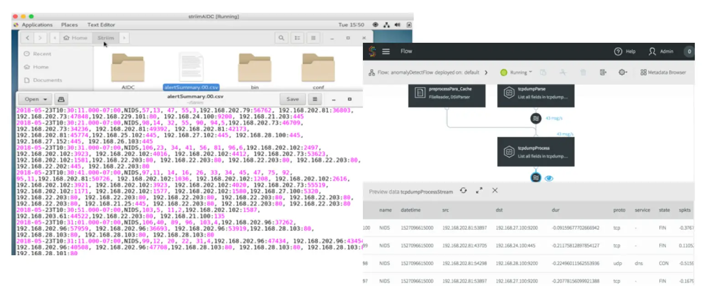The width and height of the screenshot is (713, 303).
Task: Click the stream icon below tcpdumpParse
Action: 536,119
